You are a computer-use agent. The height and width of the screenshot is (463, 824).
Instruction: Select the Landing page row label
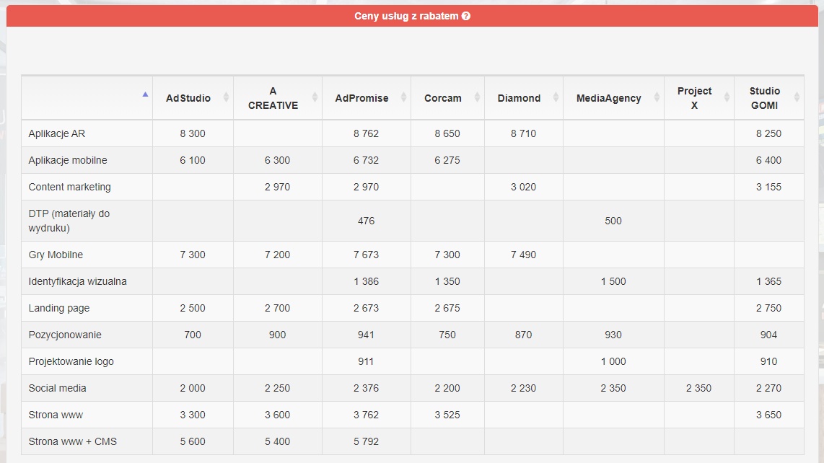(59, 309)
